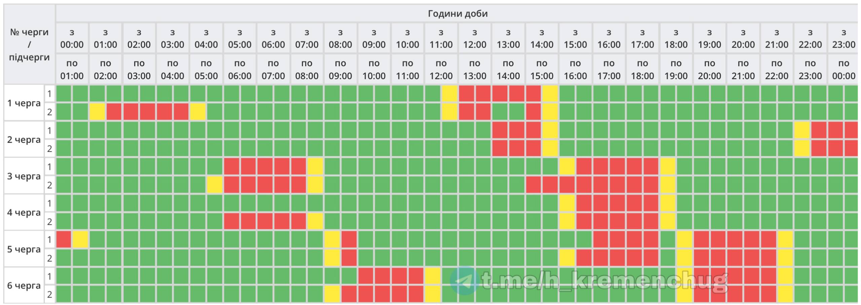
Task: Click the "Години доби" table header
Action: pos(457,13)
